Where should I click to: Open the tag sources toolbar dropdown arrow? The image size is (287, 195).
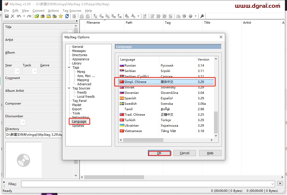coord(195,16)
